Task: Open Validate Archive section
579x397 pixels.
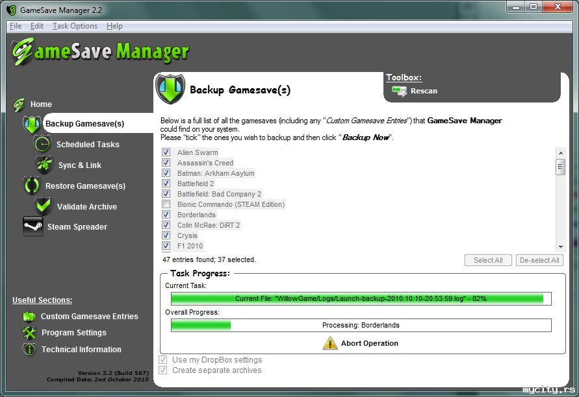Action: [x=87, y=207]
